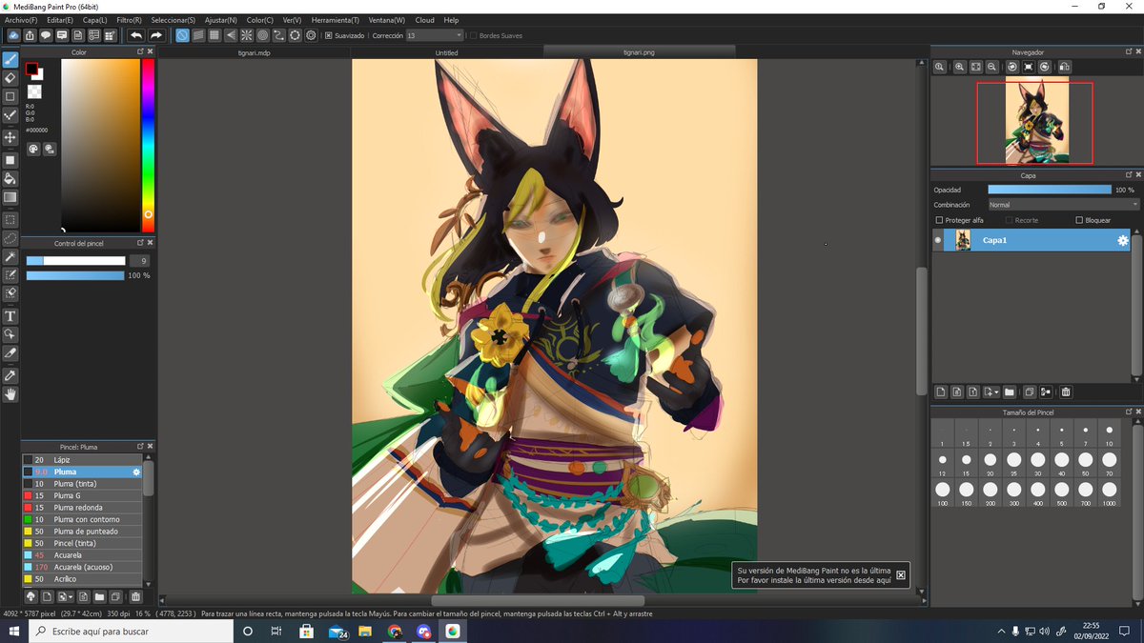The image size is (1144, 643).
Task: Turn off snap with the blue snap-off icon
Action: point(182,35)
